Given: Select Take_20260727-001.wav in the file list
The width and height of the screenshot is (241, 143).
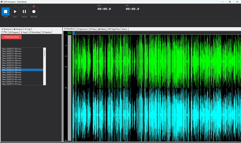Looking at the screenshot, I should click(22, 58).
